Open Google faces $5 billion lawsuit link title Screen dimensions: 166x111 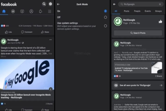tap(26, 96)
